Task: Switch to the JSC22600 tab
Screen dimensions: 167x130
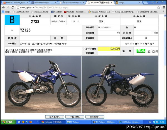Action: [x=100, y=3]
